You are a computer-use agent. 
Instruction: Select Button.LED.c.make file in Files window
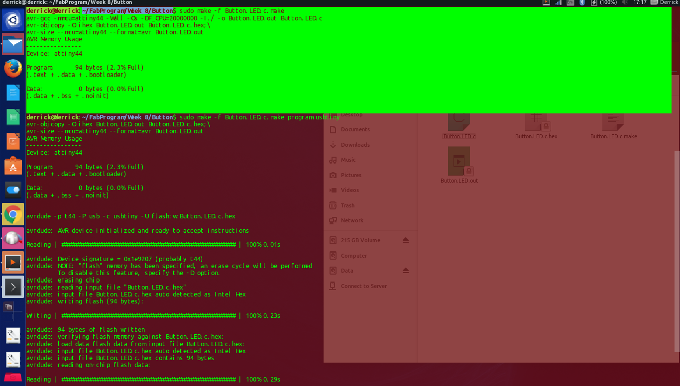(x=613, y=125)
